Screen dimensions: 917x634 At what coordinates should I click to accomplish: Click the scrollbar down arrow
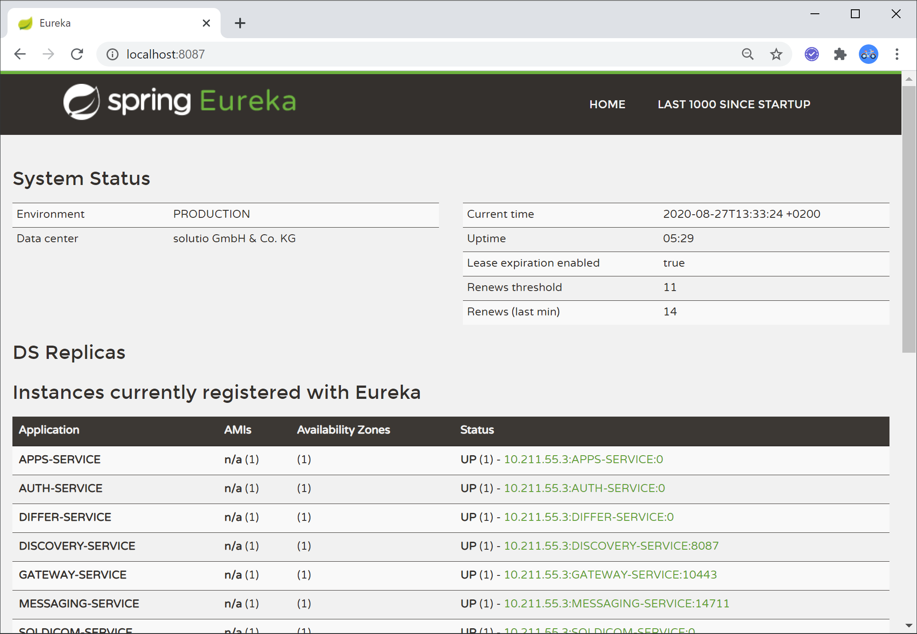[x=909, y=626]
